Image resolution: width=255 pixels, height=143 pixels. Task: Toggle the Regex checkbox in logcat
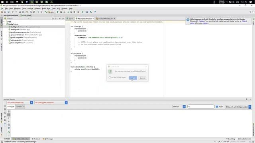217,107
